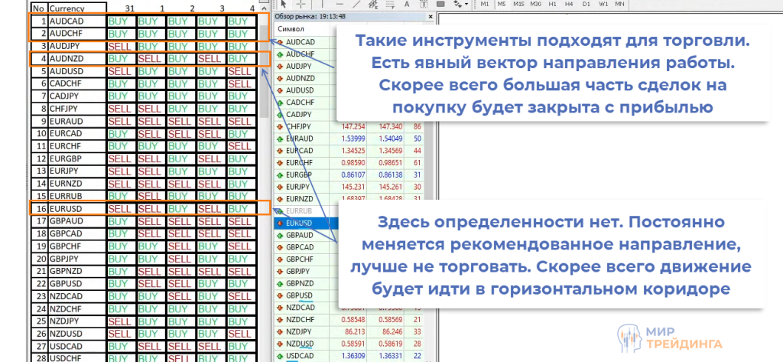Select USDCAD symbol in Market Watch
The width and height of the screenshot is (783, 362).
point(302,356)
